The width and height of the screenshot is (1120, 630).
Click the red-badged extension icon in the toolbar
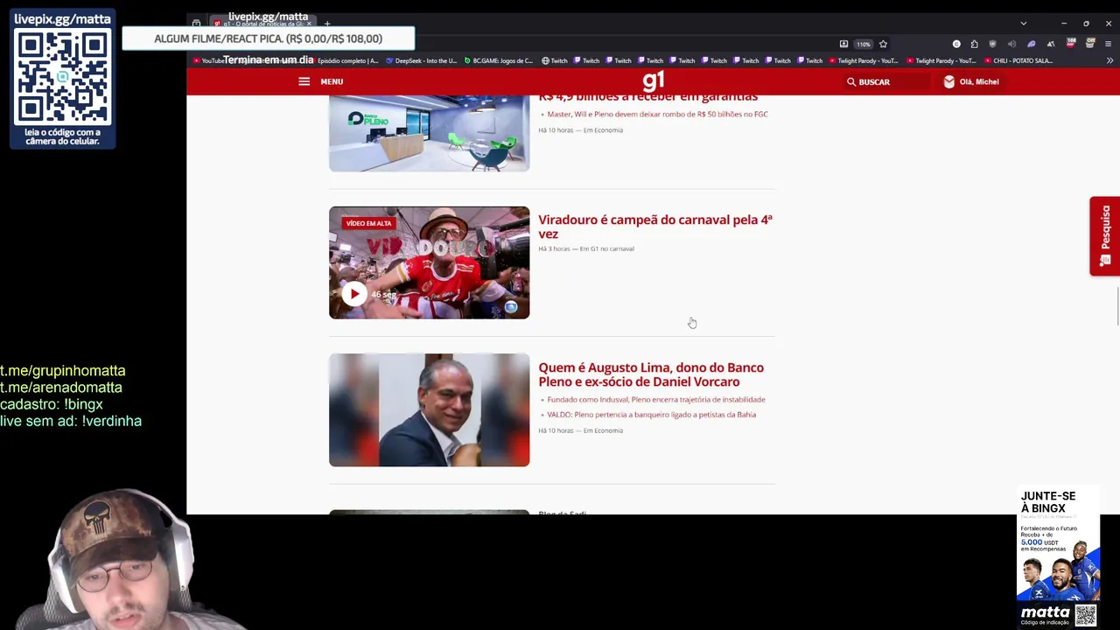tap(1070, 43)
